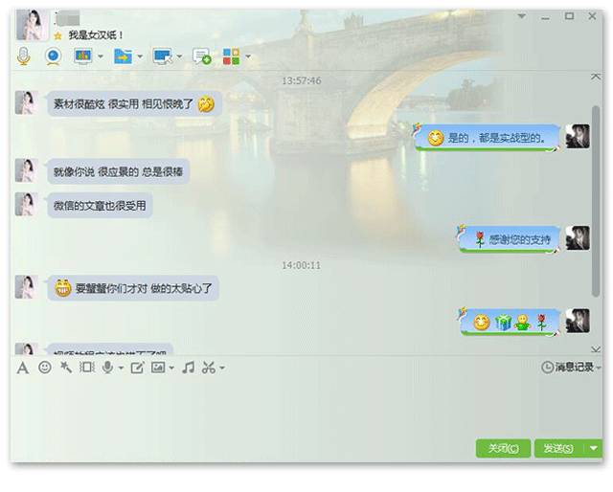Expand the send file options arrow
This screenshot has width=613, height=492.
coord(140,56)
